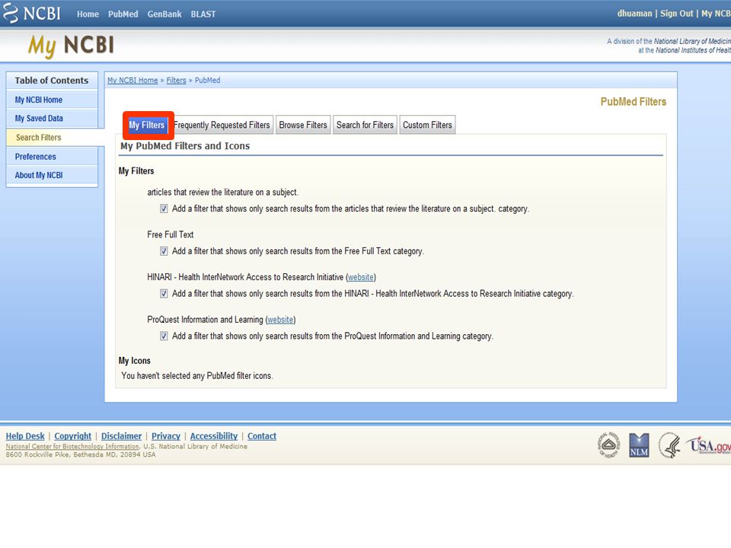731x548 pixels.
Task: Go to Home in top navigation
Action: [88, 14]
